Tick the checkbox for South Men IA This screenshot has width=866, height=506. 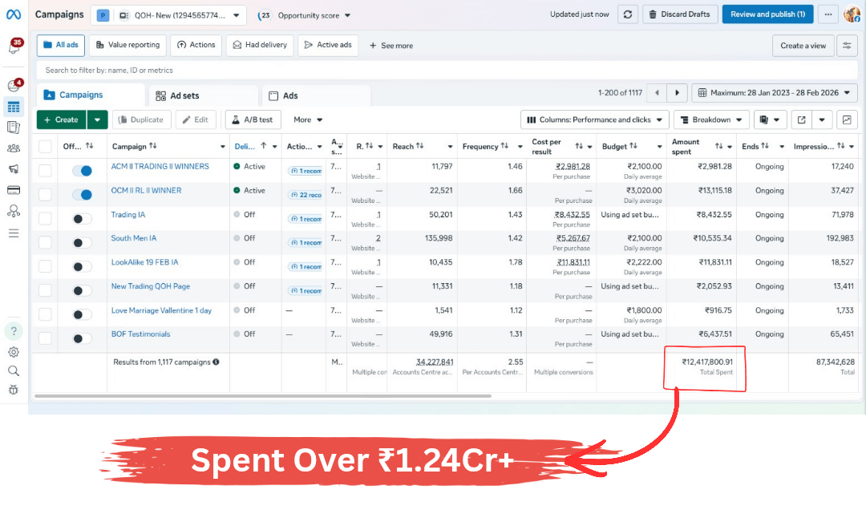click(45, 242)
